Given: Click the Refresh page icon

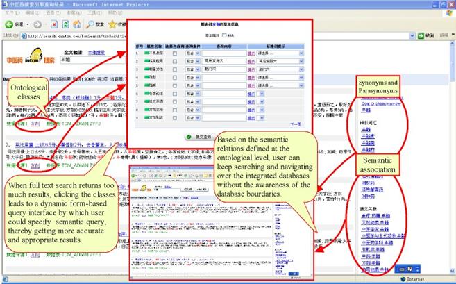Looking at the screenshot, I should [x=67, y=23].
